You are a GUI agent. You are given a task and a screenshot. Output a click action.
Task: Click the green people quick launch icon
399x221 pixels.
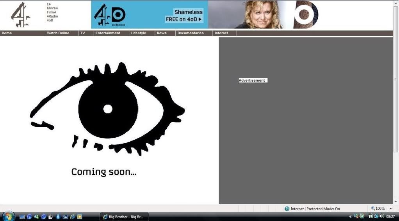(36, 216)
